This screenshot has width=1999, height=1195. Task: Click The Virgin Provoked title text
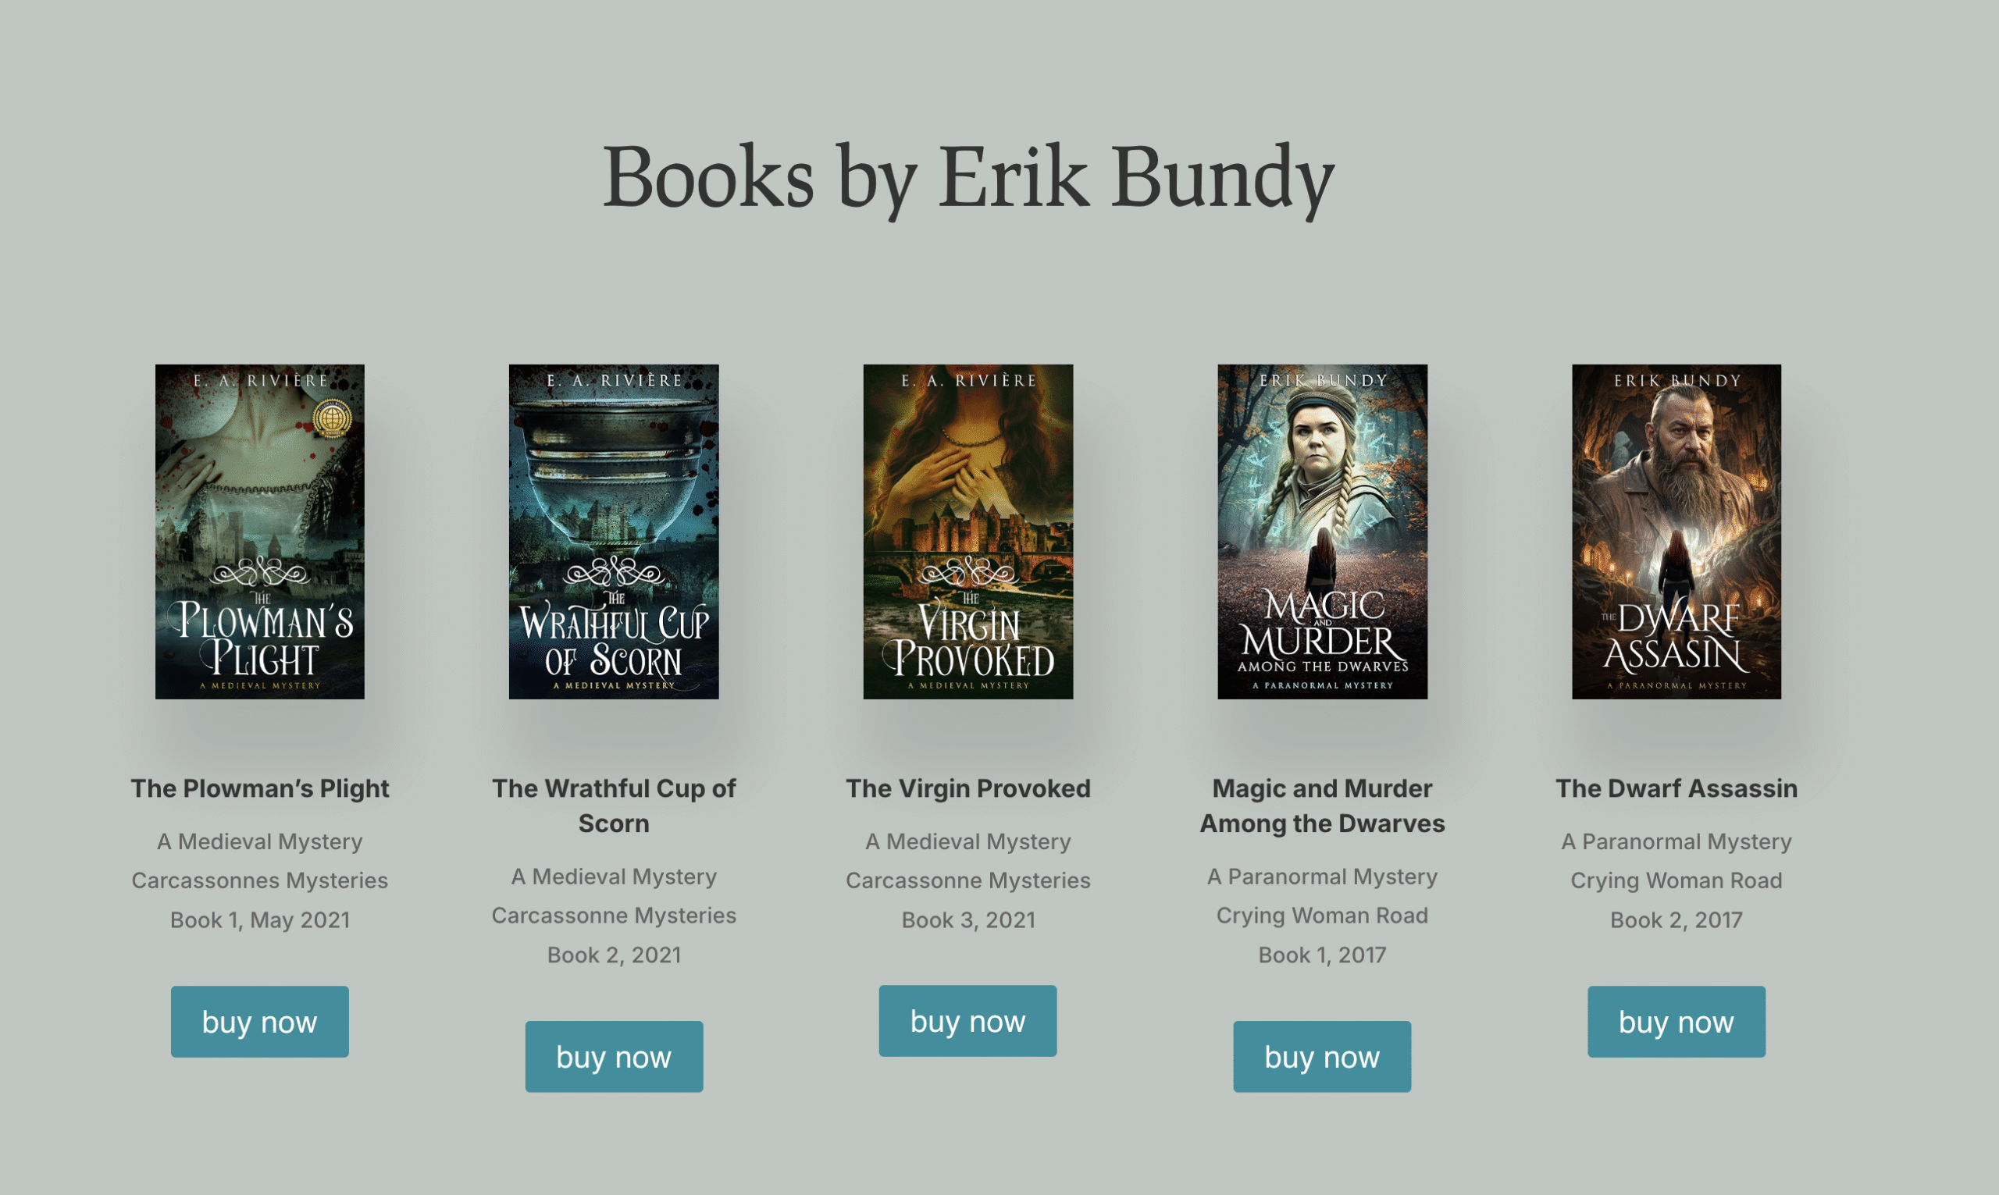pyautogui.click(x=968, y=788)
